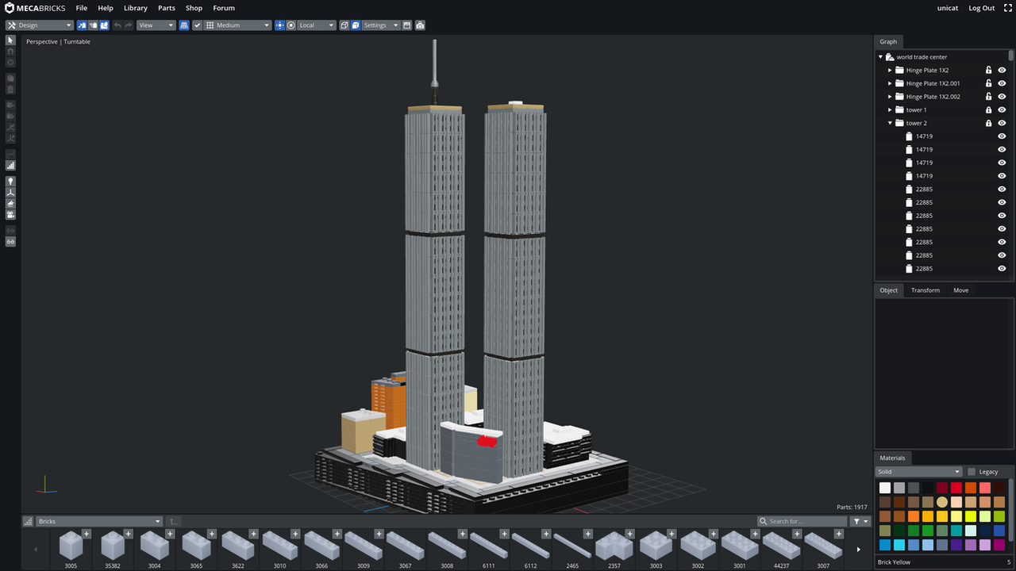
Task: Toggle visibility of Hinge Plate 1X2.001
Action: pos(1002,83)
